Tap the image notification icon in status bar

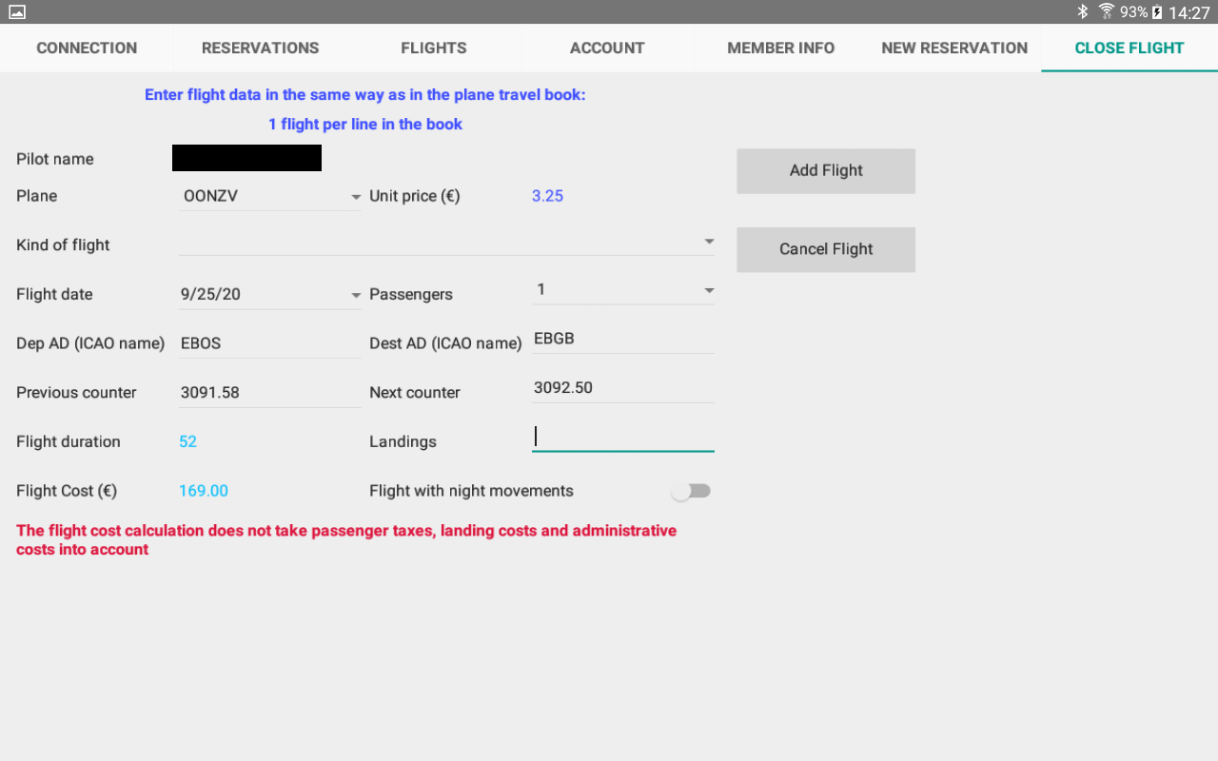click(x=17, y=12)
